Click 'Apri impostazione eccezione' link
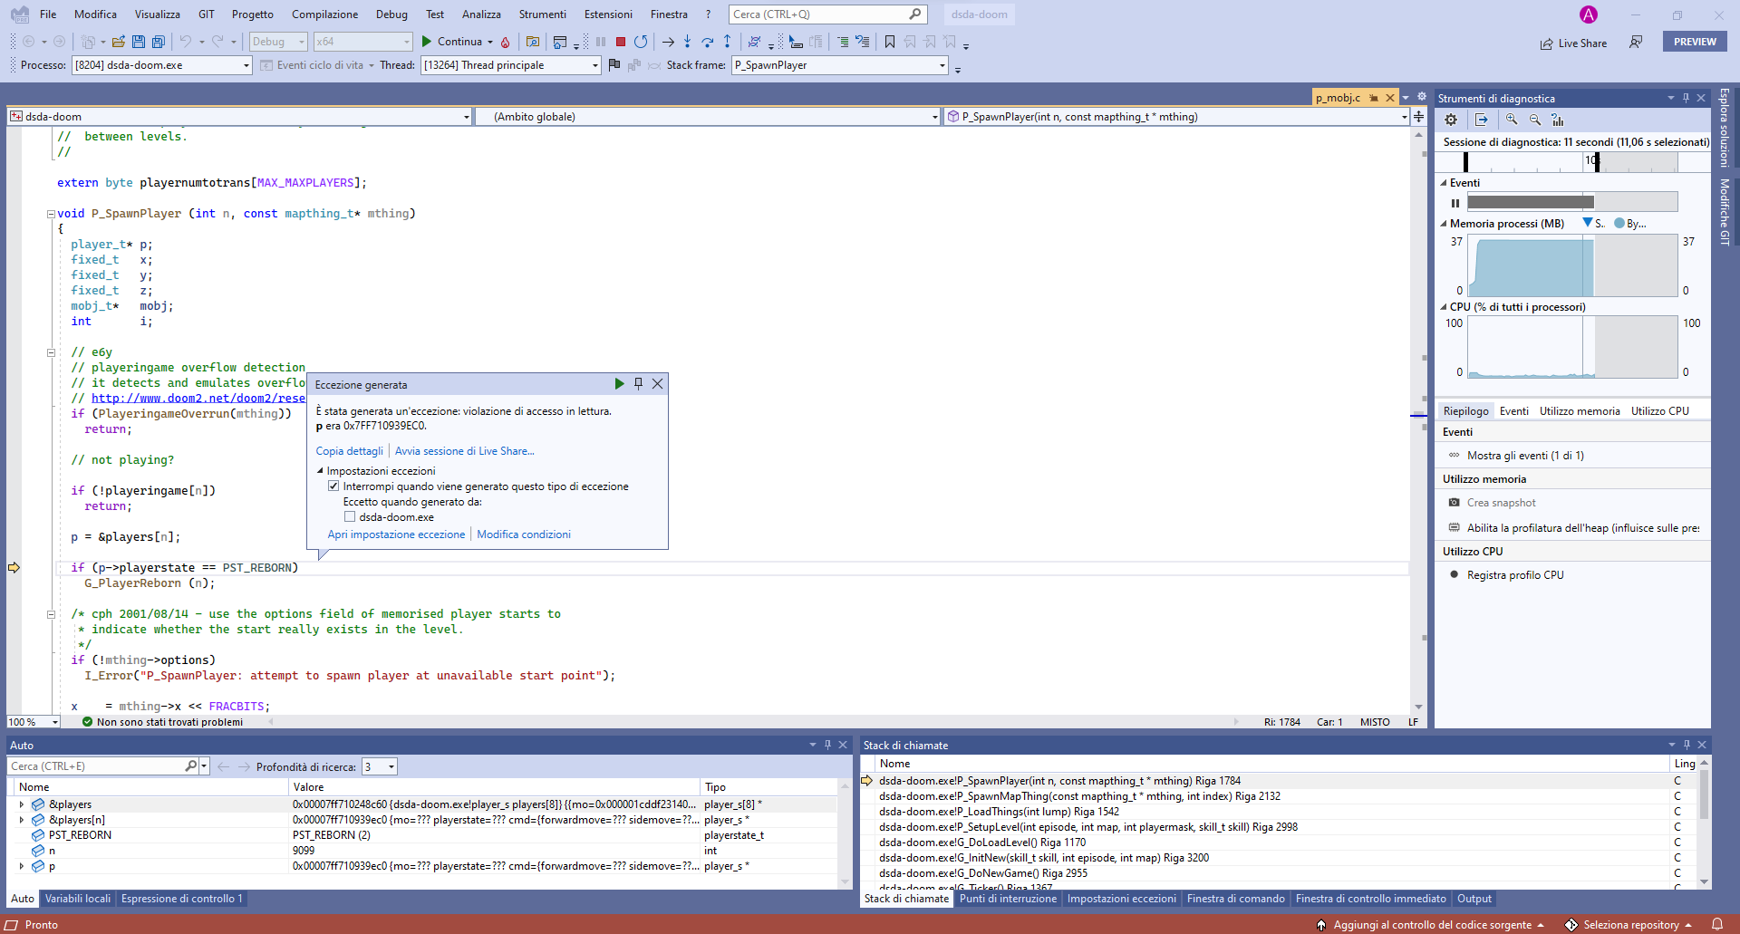1740x934 pixels. tap(396, 534)
